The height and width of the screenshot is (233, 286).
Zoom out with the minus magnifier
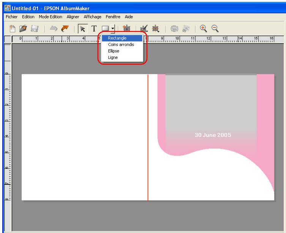click(215, 28)
